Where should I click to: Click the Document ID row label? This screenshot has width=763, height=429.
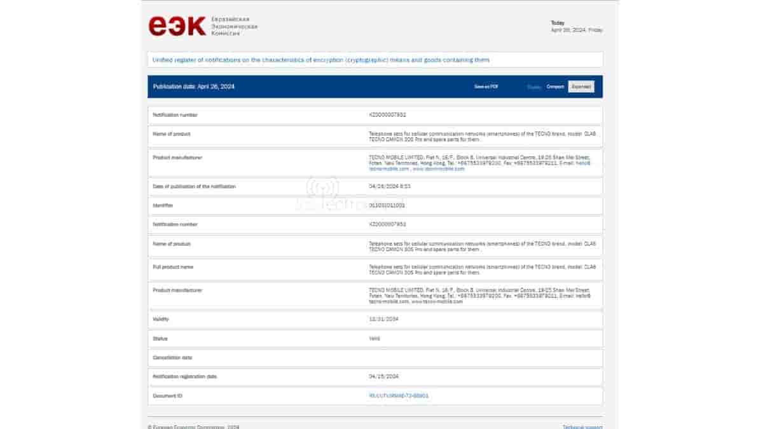click(x=168, y=395)
